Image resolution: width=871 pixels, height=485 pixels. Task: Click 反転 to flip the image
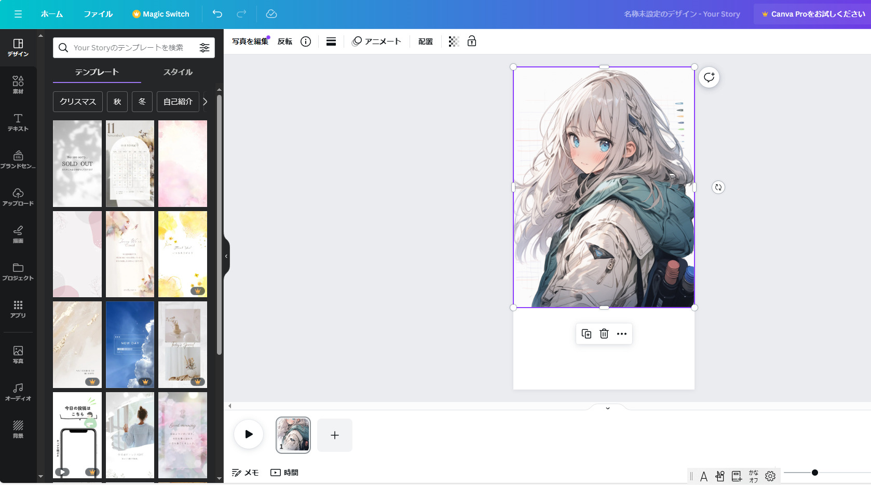pyautogui.click(x=285, y=41)
